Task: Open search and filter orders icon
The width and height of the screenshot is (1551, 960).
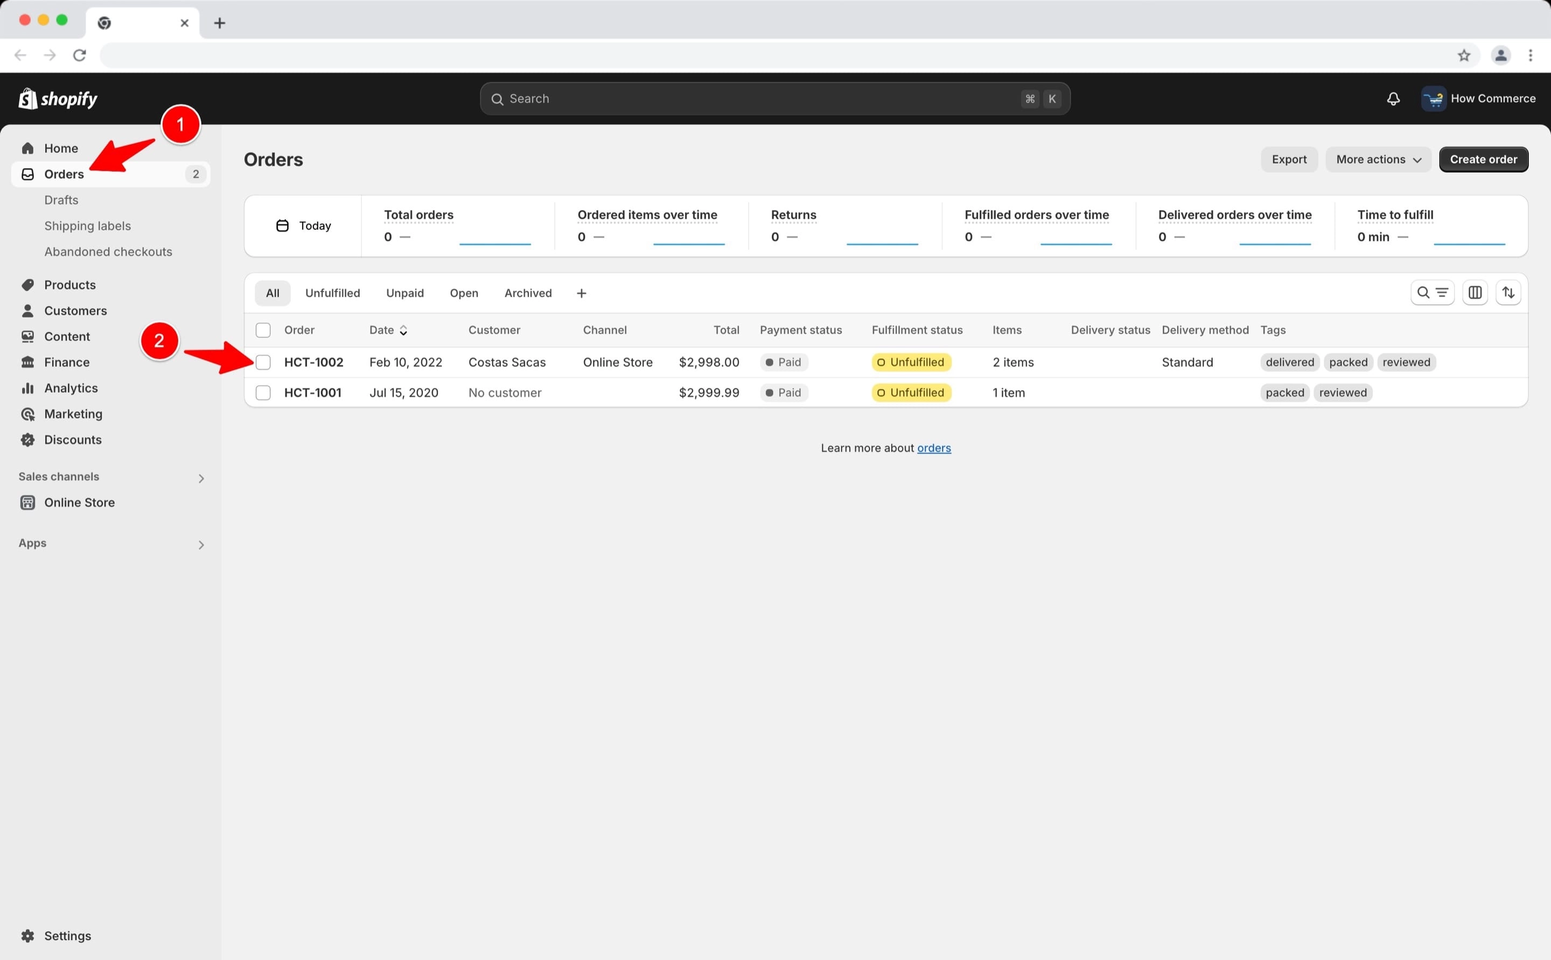Action: click(1432, 293)
